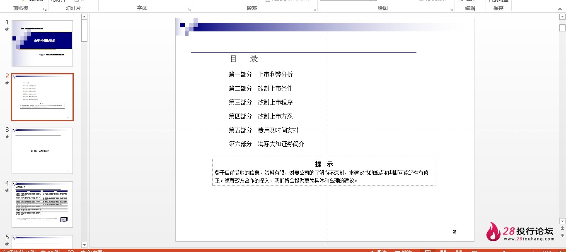Click animation star beside slide 3 thumbnail

pos(7,136)
